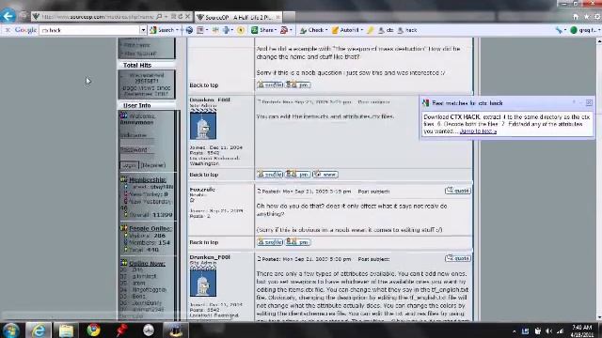Click the Online Now heading link
The width and height of the screenshot is (602, 338).
click(147, 263)
